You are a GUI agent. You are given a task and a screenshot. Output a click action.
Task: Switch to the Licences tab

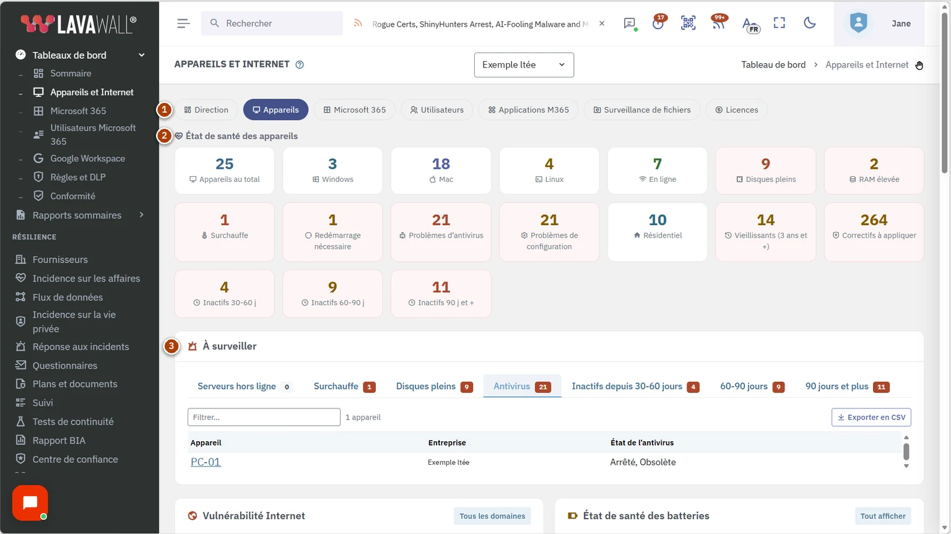point(737,110)
